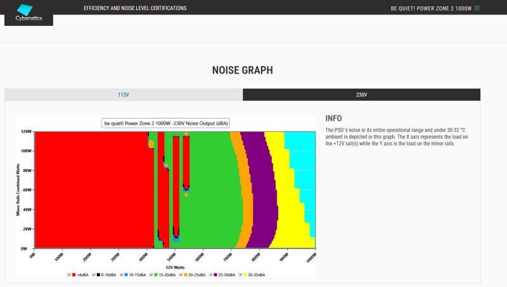The height and width of the screenshot is (287, 507).
Task: Click the green 15-20dBA color swatch
Action: coord(156,275)
